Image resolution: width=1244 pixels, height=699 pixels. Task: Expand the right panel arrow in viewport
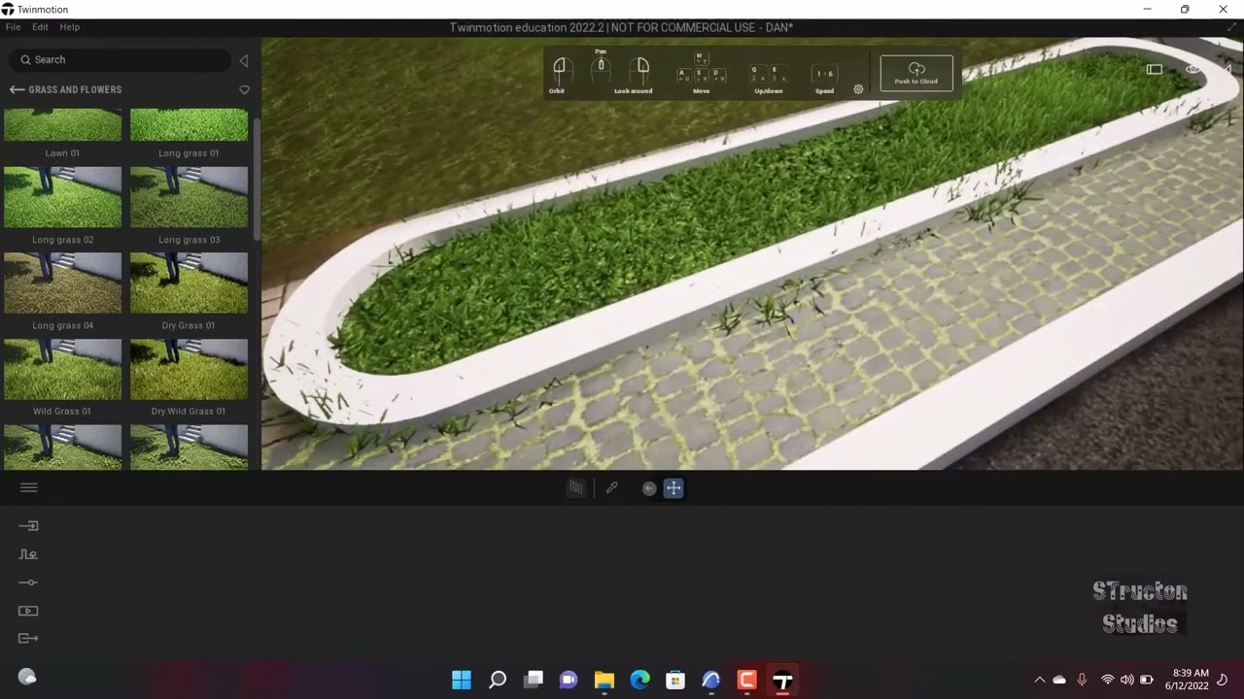[x=1227, y=69]
